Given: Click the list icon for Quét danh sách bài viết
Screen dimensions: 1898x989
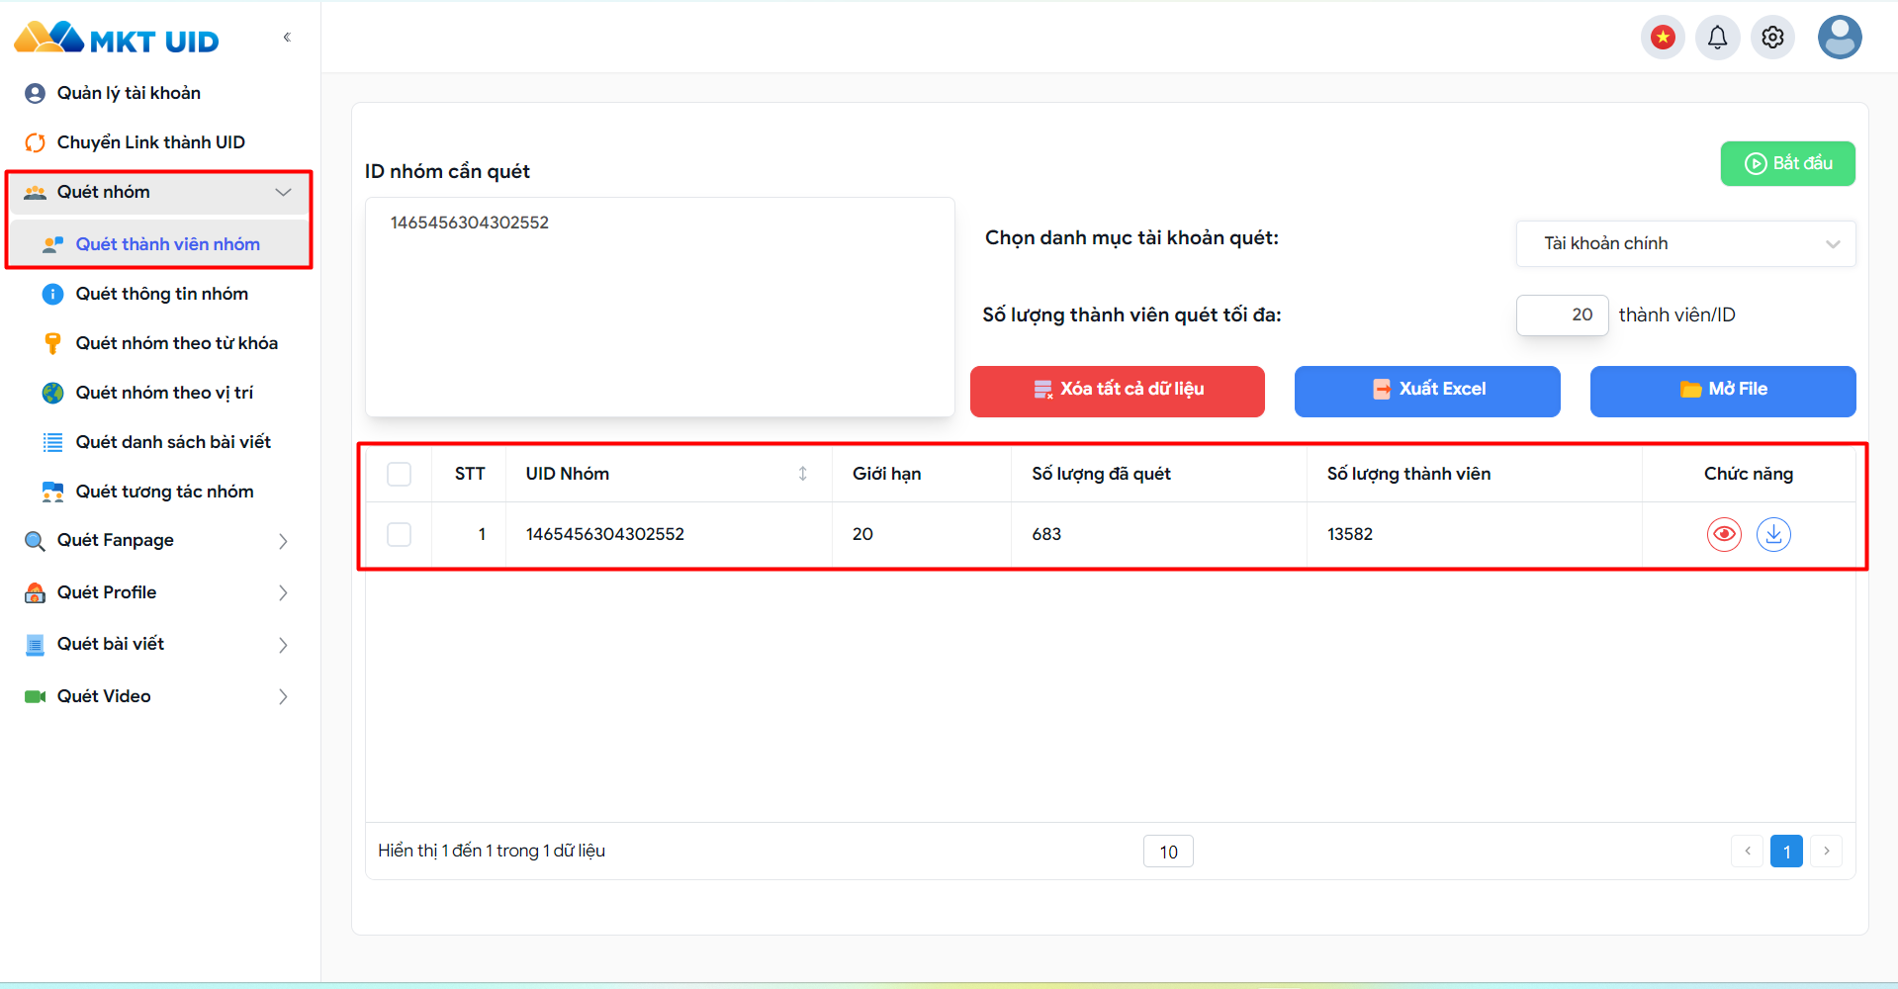Looking at the screenshot, I should pyautogui.click(x=53, y=442).
